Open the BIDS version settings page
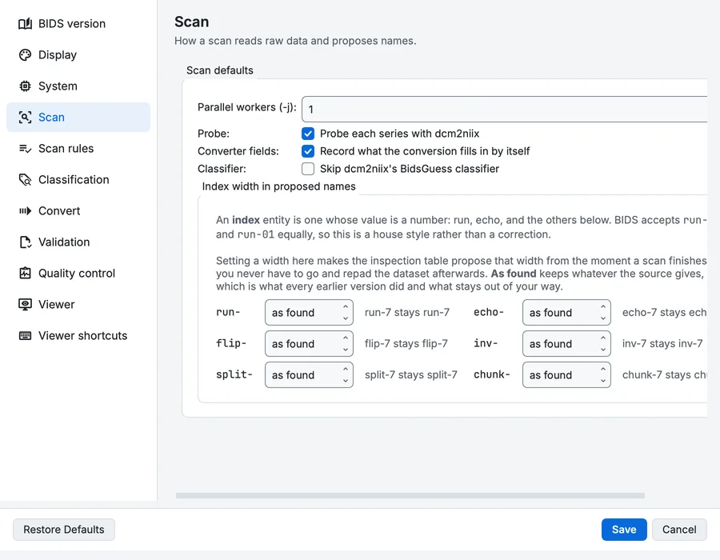 click(78, 23)
